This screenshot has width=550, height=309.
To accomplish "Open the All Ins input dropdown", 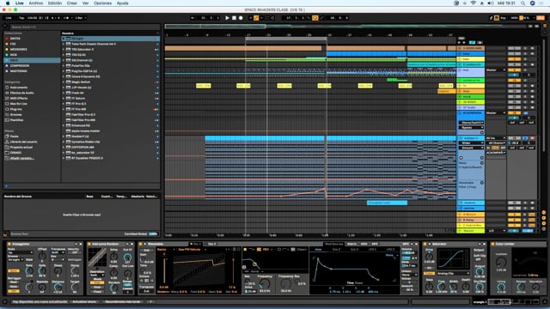I will pos(496,138).
